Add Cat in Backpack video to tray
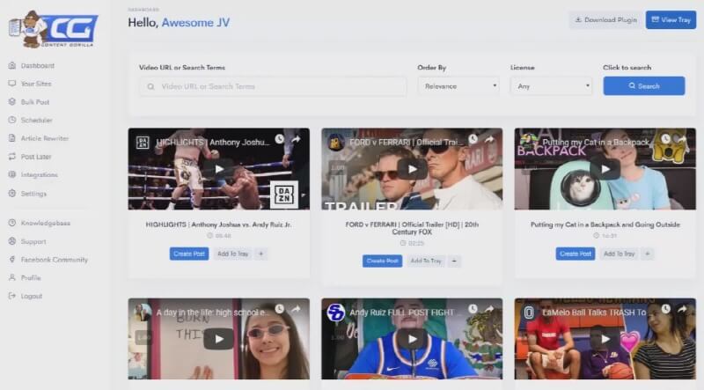This screenshot has width=704, height=390. 620,254
